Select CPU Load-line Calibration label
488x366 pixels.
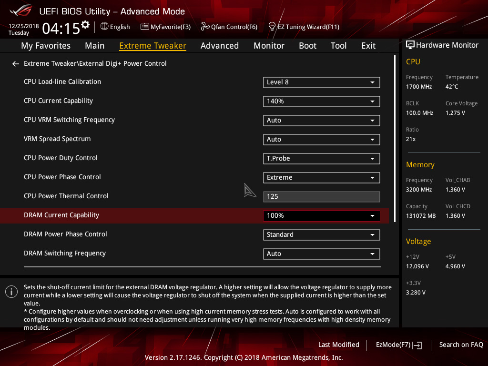pyautogui.click(x=62, y=81)
